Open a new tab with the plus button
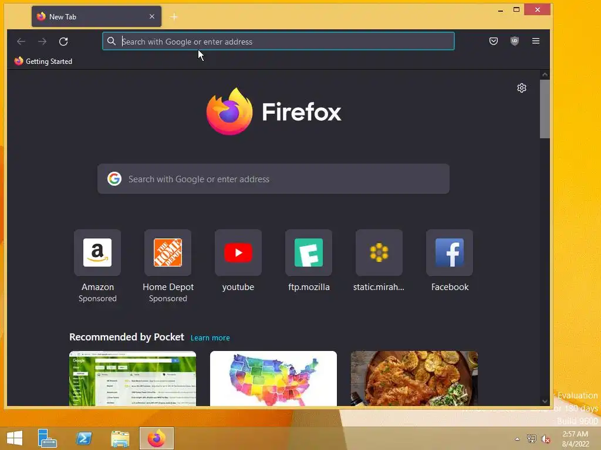 (x=174, y=17)
